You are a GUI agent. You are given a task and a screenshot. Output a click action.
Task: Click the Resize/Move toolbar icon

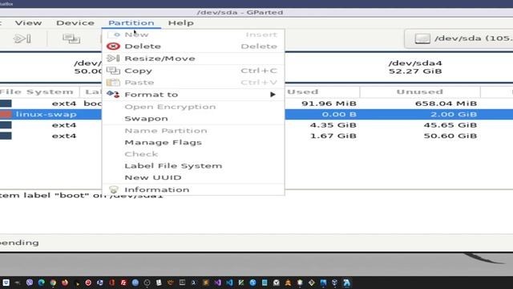(x=22, y=39)
